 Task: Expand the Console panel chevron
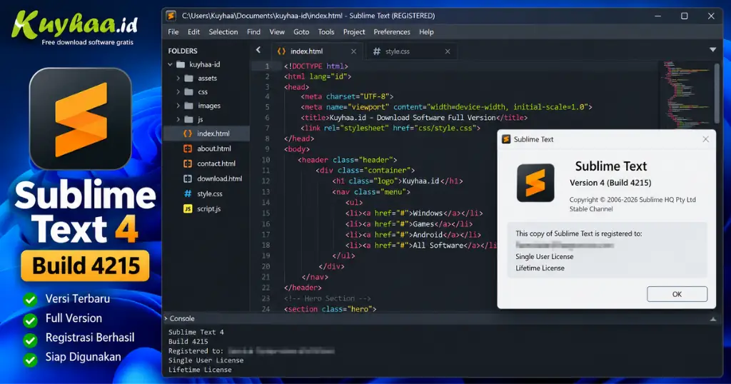click(166, 319)
